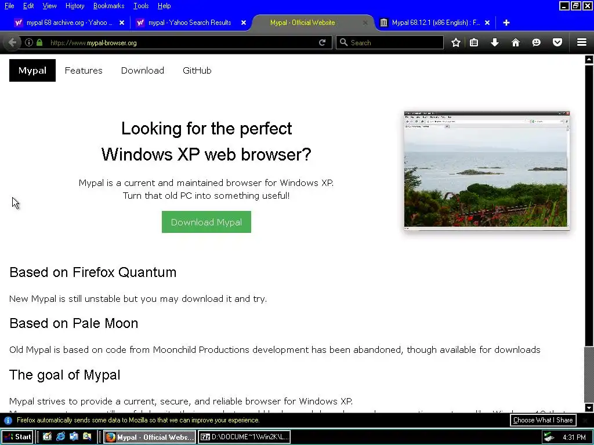Open the Features page link
594x445 pixels.
[84, 70]
